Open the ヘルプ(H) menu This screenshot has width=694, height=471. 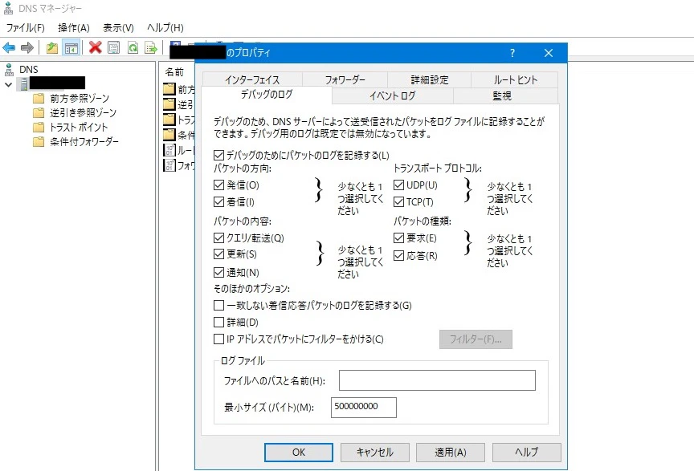165,28
